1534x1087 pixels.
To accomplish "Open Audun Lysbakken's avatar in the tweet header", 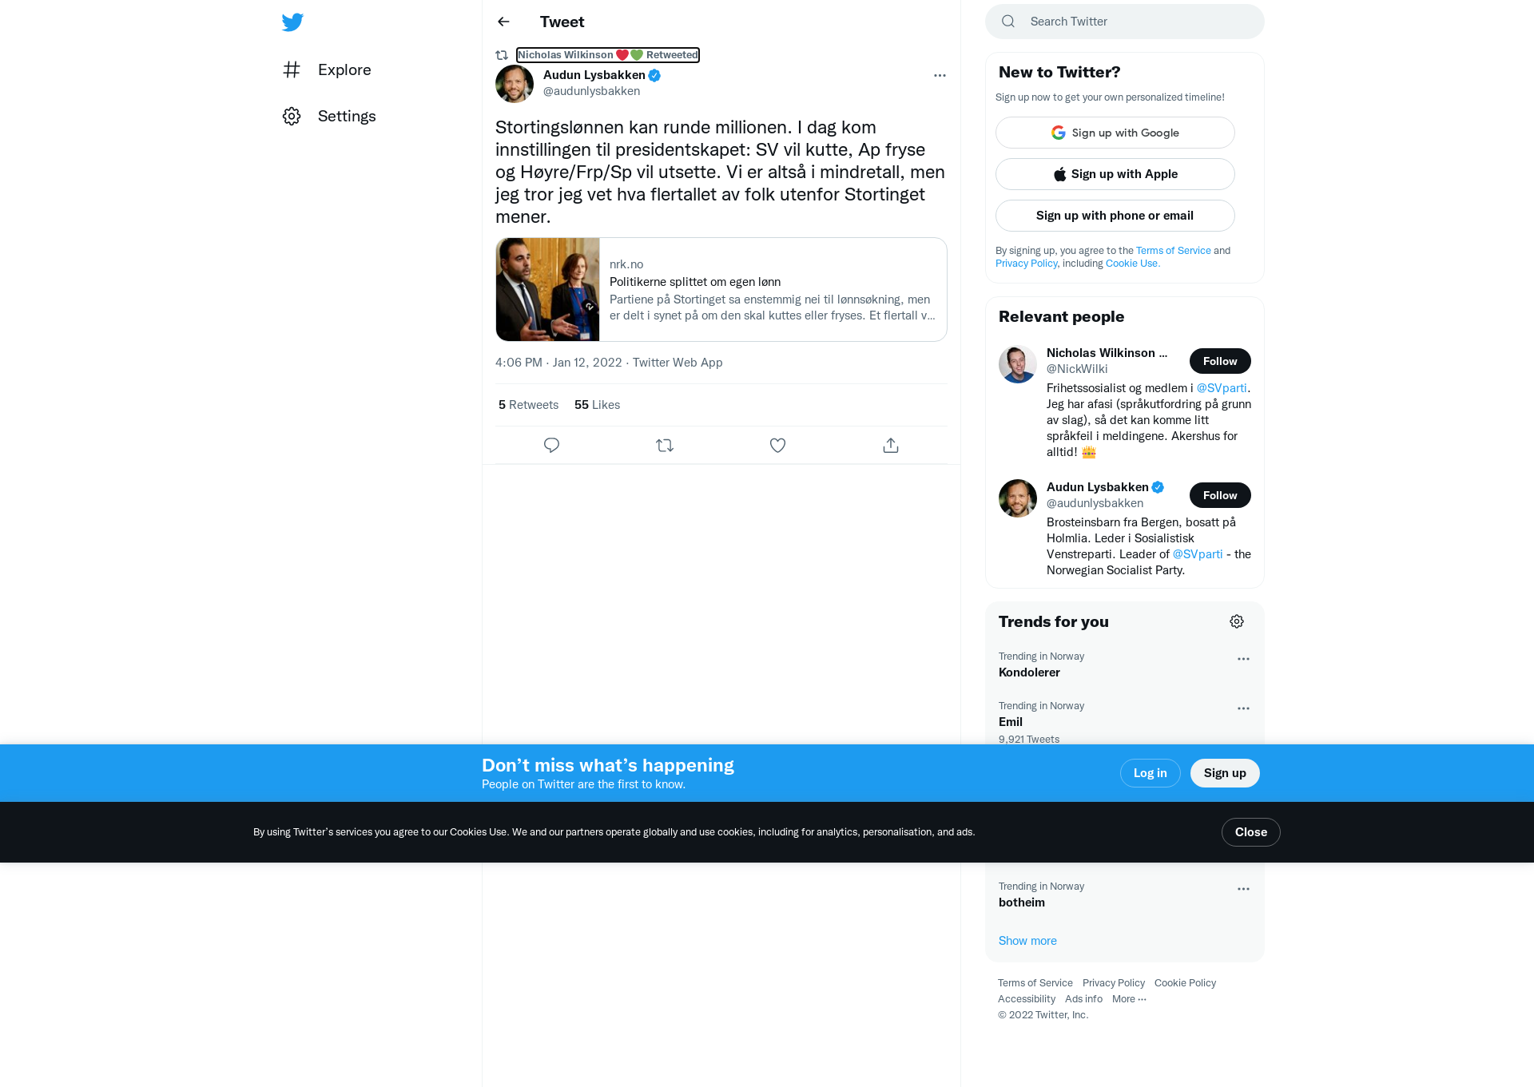I will click(515, 84).
